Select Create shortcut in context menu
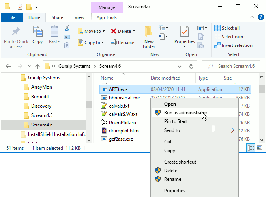 pos(195,162)
